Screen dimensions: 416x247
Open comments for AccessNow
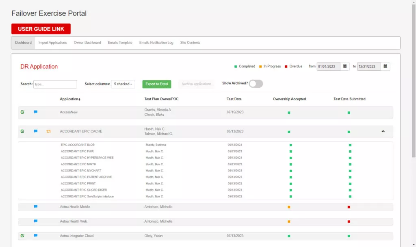point(36,112)
